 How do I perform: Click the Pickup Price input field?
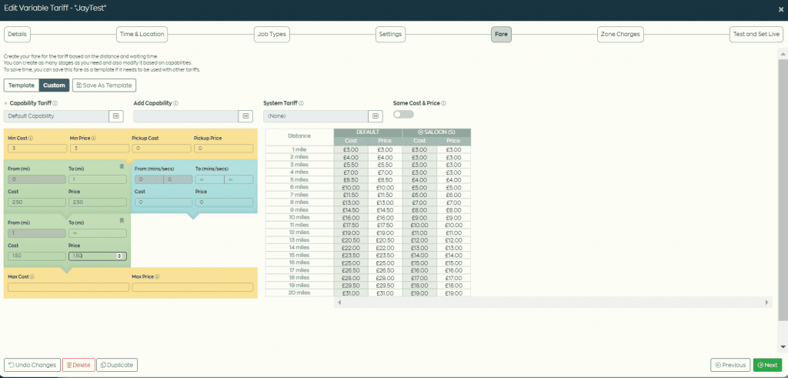point(224,149)
